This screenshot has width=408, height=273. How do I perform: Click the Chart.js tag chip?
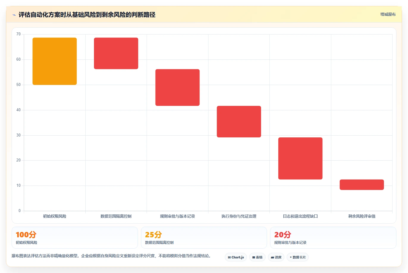(x=236, y=257)
